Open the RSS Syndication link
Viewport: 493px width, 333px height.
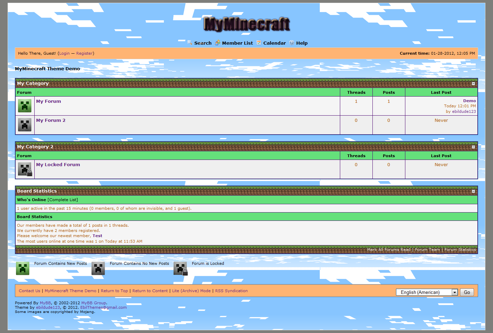tap(231, 291)
